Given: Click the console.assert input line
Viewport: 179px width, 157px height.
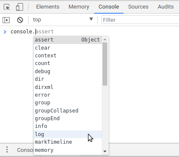Looking at the screenshot, I should coord(32,32).
